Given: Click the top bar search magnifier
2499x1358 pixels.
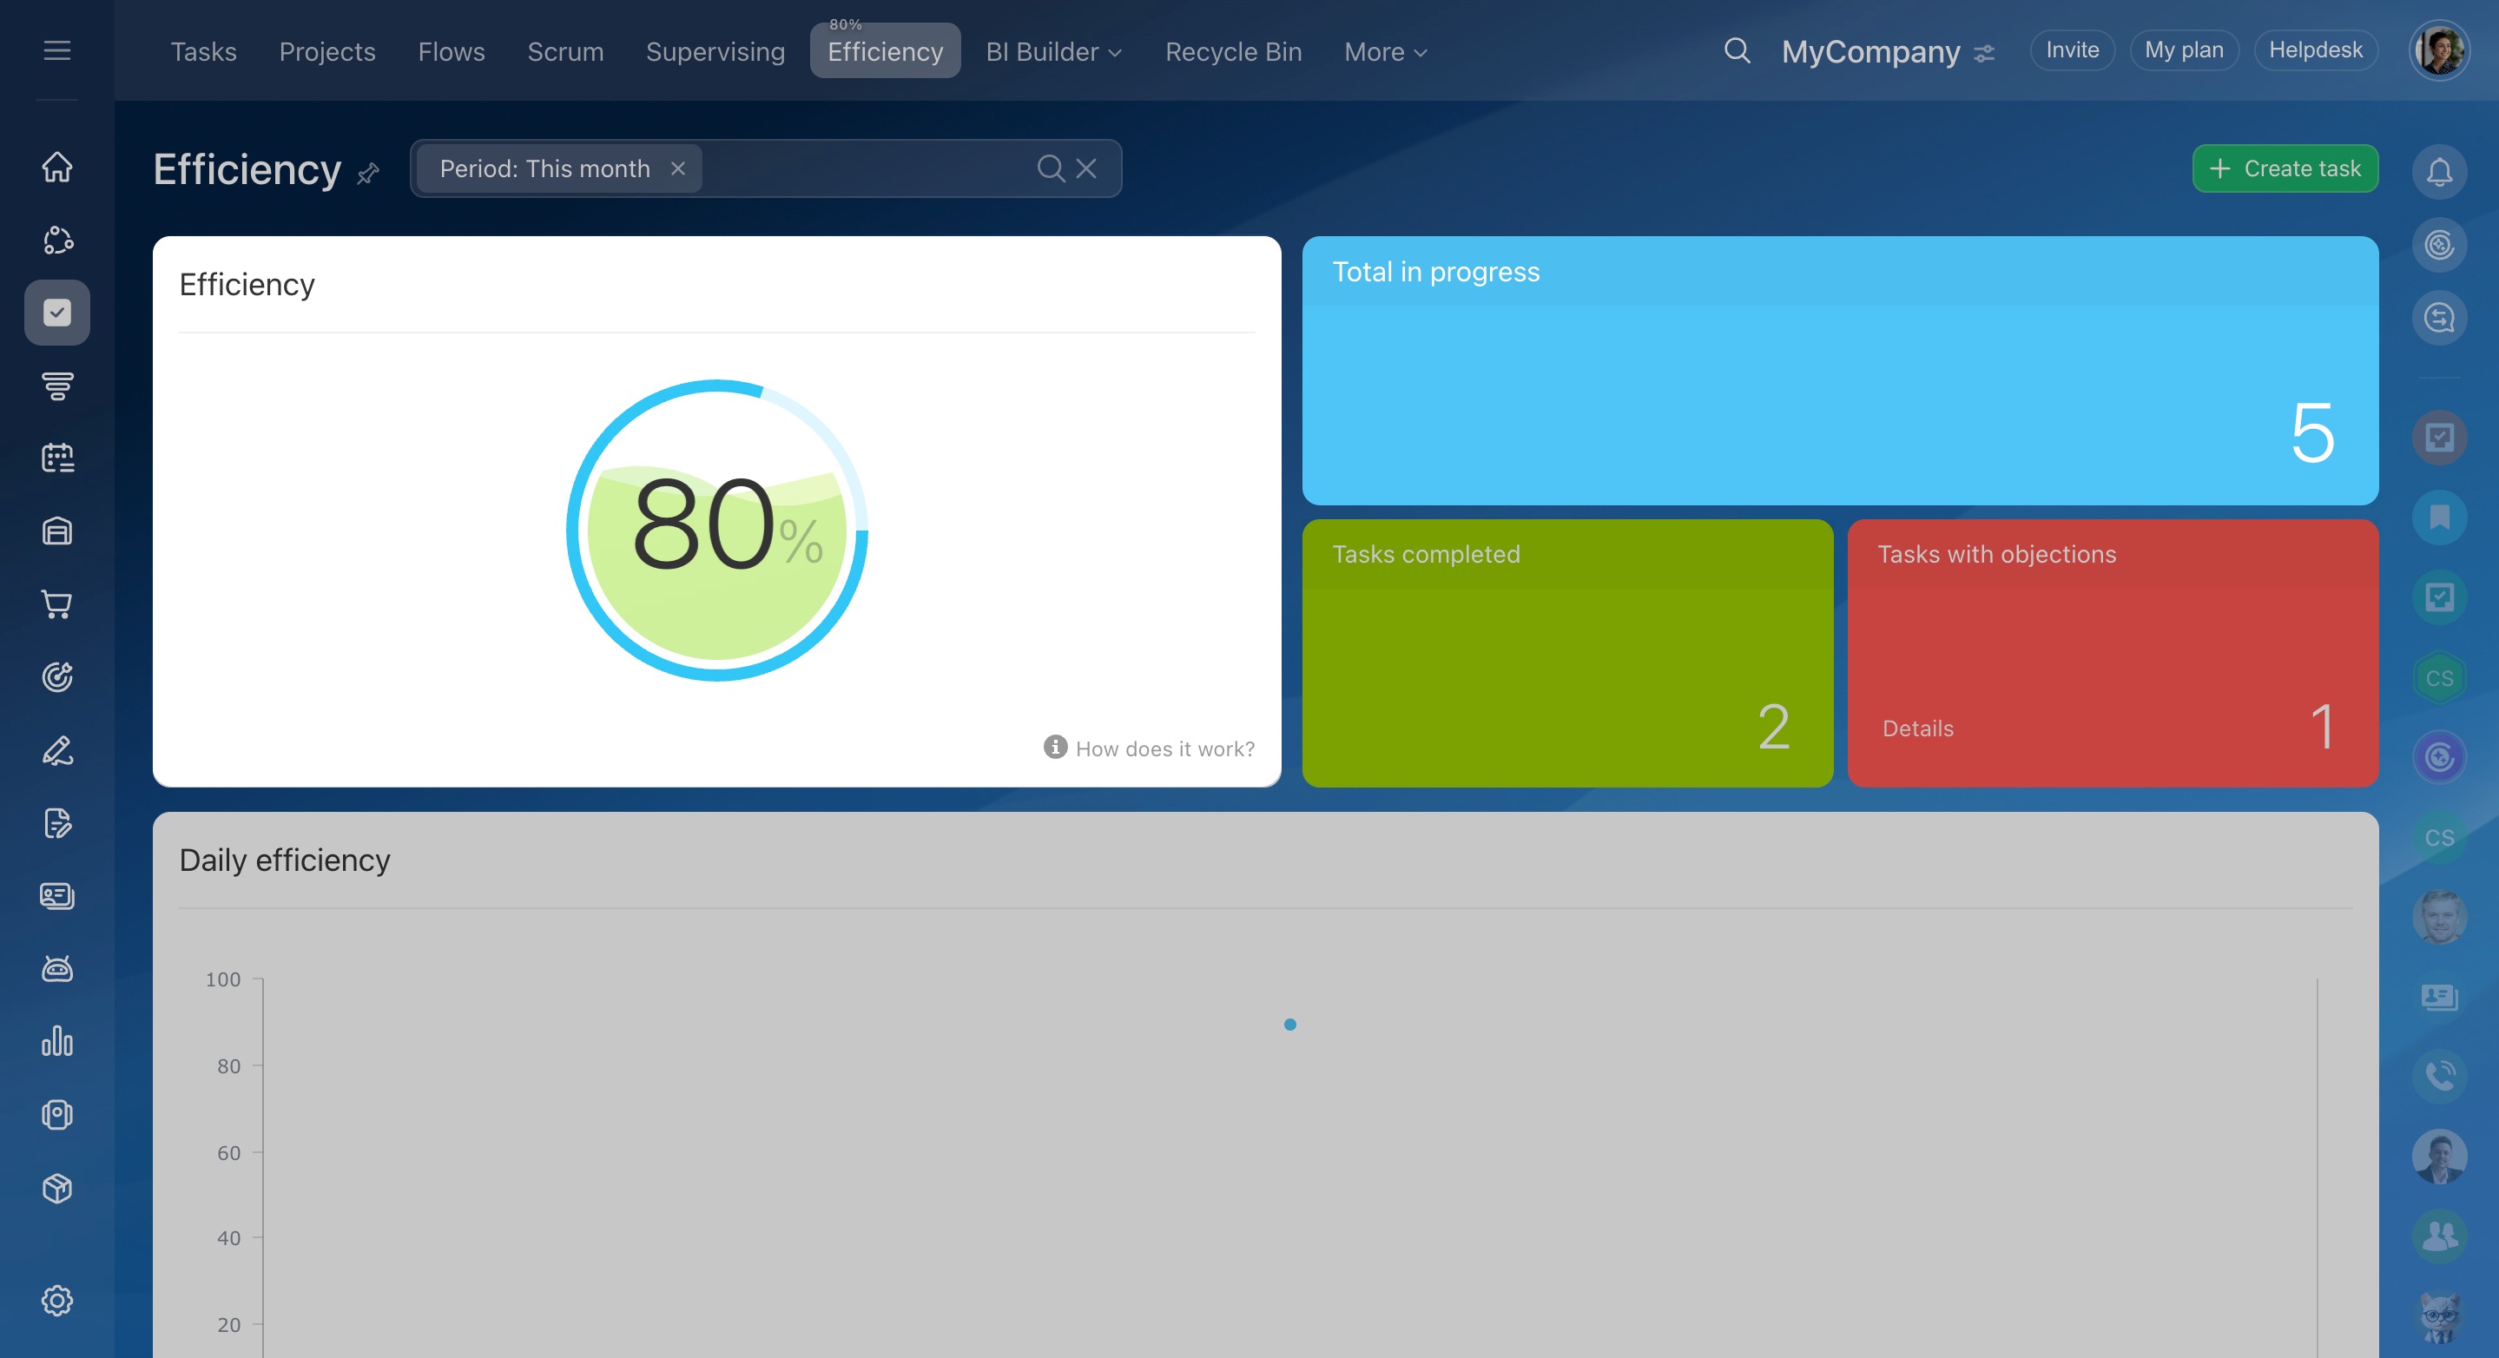Looking at the screenshot, I should click(1737, 50).
